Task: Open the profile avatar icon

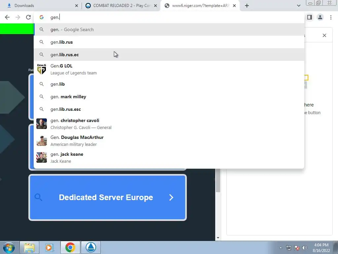Action: coord(320,17)
